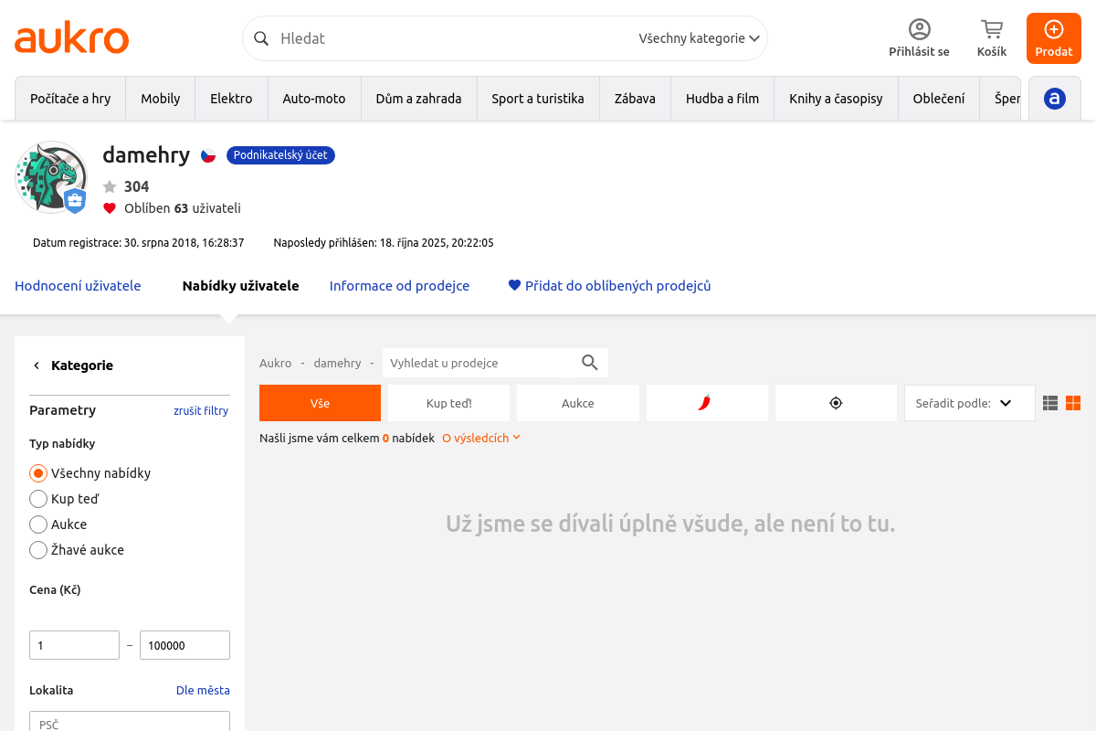Open Hudba a film category
This screenshot has width=1096, height=731.
(x=722, y=99)
